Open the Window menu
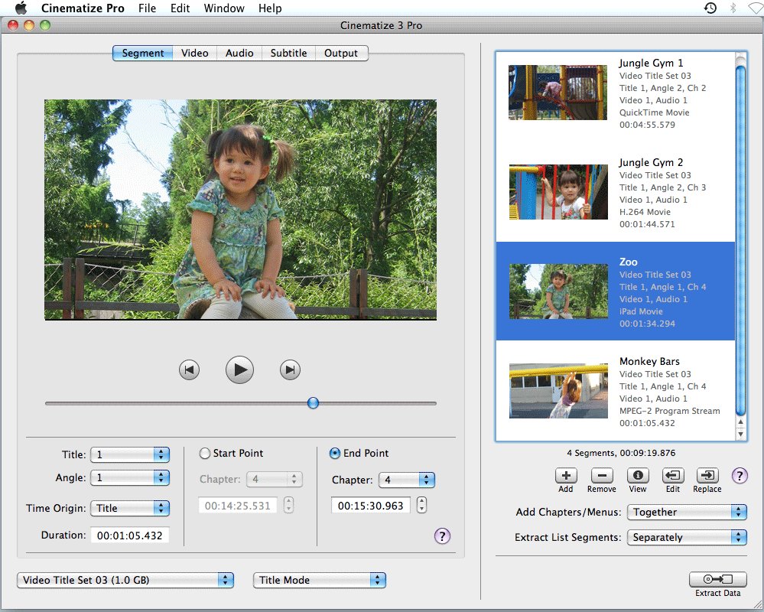Viewport: 764px width, 612px height. click(224, 8)
